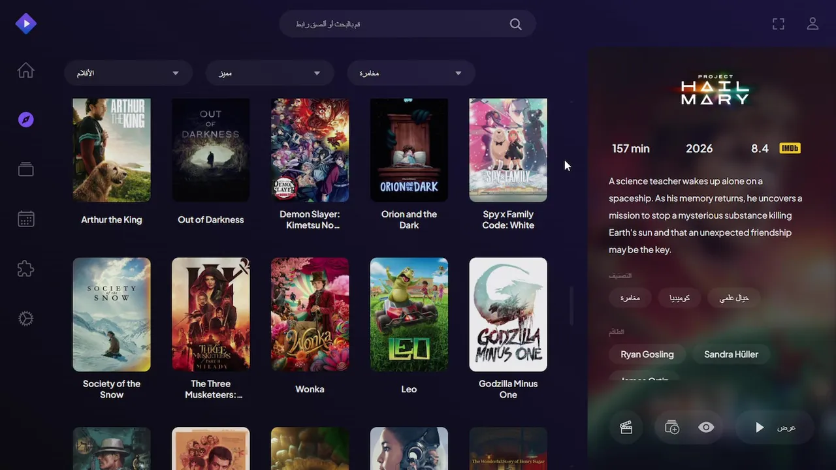Open the Out of Darkness poster

point(211,150)
